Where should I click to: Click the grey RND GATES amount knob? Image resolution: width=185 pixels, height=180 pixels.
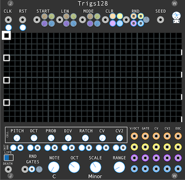click(x=39, y=170)
